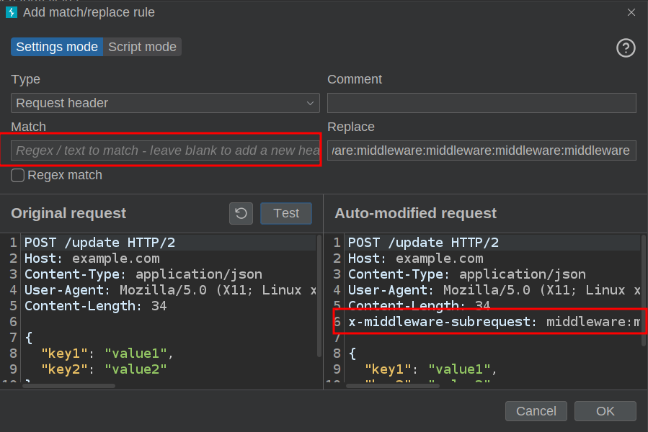Enable the Regex match checkbox
648x432 pixels.
coord(18,175)
